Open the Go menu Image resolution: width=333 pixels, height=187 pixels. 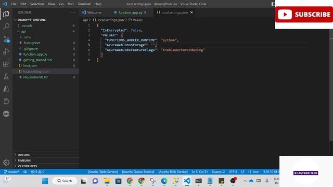click(61, 4)
